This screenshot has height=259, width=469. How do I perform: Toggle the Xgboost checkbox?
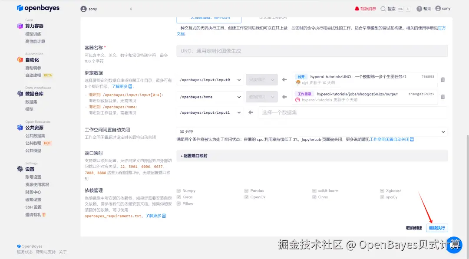[x=382, y=190]
